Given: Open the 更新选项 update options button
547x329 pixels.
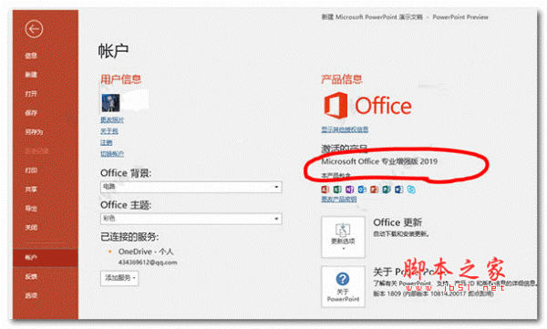Looking at the screenshot, I should click(343, 237).
